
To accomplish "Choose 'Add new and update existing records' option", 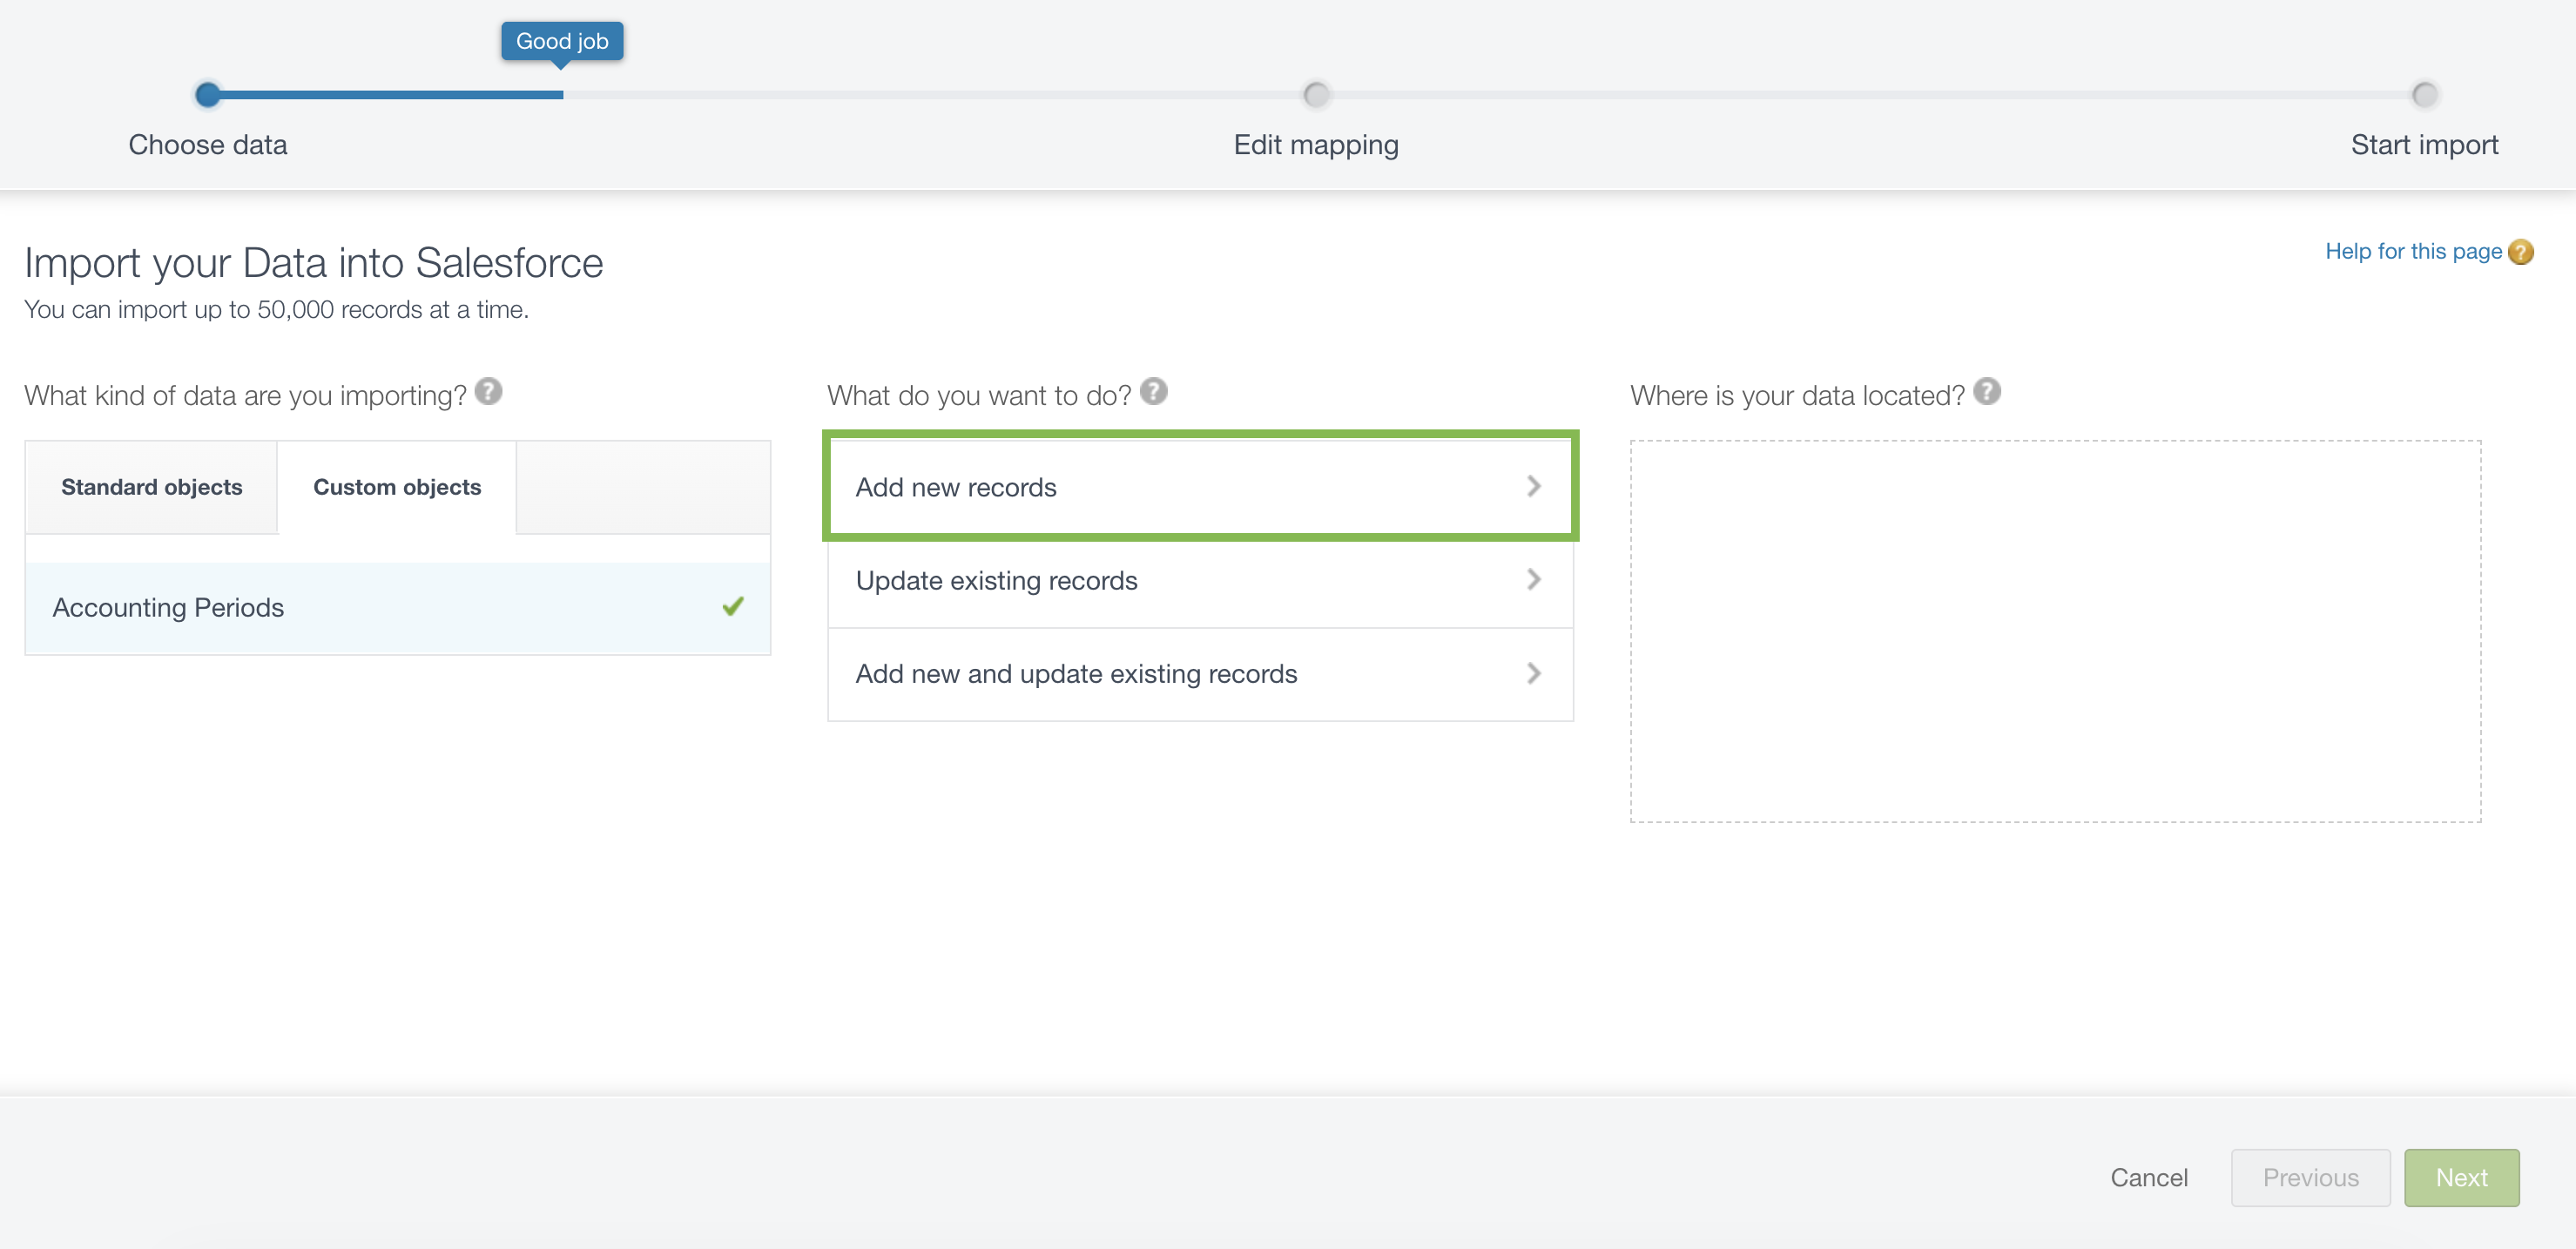I will (x=1200, y=674).
